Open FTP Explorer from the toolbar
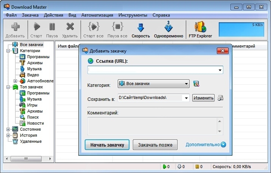This screenshot has height=173, width=271. (200, 27)
